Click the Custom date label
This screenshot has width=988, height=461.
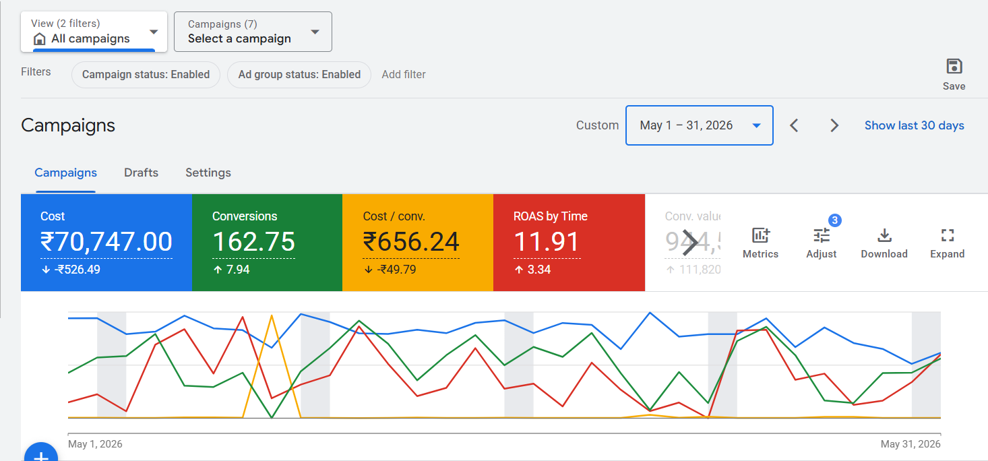coord(597,125)
